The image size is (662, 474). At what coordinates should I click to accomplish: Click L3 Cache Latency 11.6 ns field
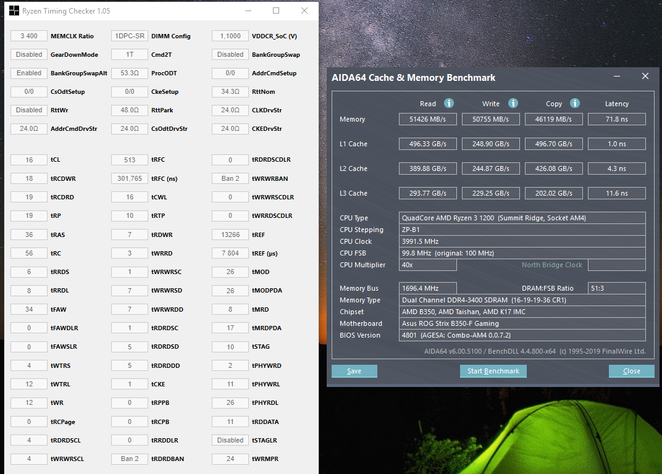(x=617, y=193)
